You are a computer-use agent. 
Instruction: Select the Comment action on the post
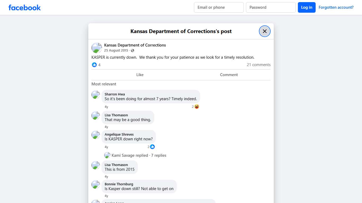pyautogui.click(x=229, y=75)
